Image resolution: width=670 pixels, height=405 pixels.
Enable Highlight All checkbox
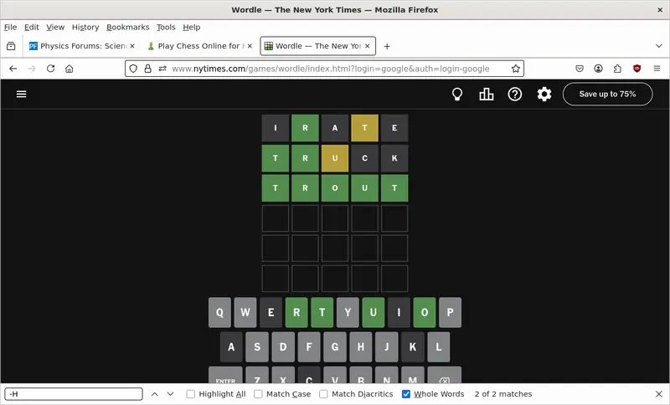(x=191, y=394)
